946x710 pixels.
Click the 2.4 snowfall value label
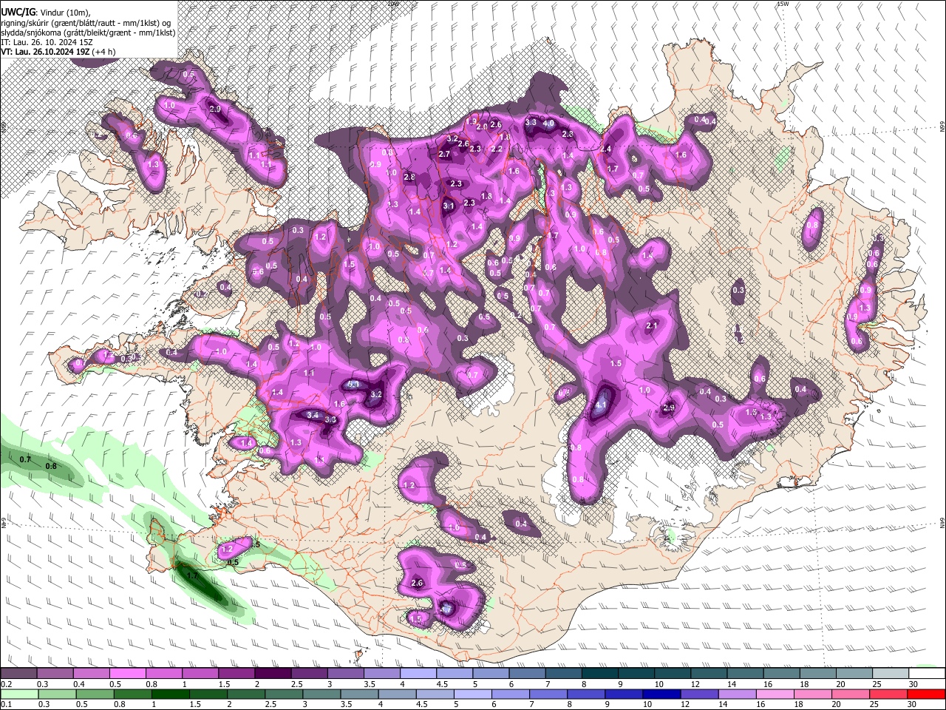(x=606, y=149)
